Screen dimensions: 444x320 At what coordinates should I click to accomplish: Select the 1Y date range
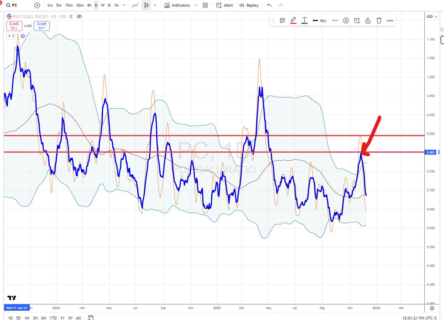(63, 318)
